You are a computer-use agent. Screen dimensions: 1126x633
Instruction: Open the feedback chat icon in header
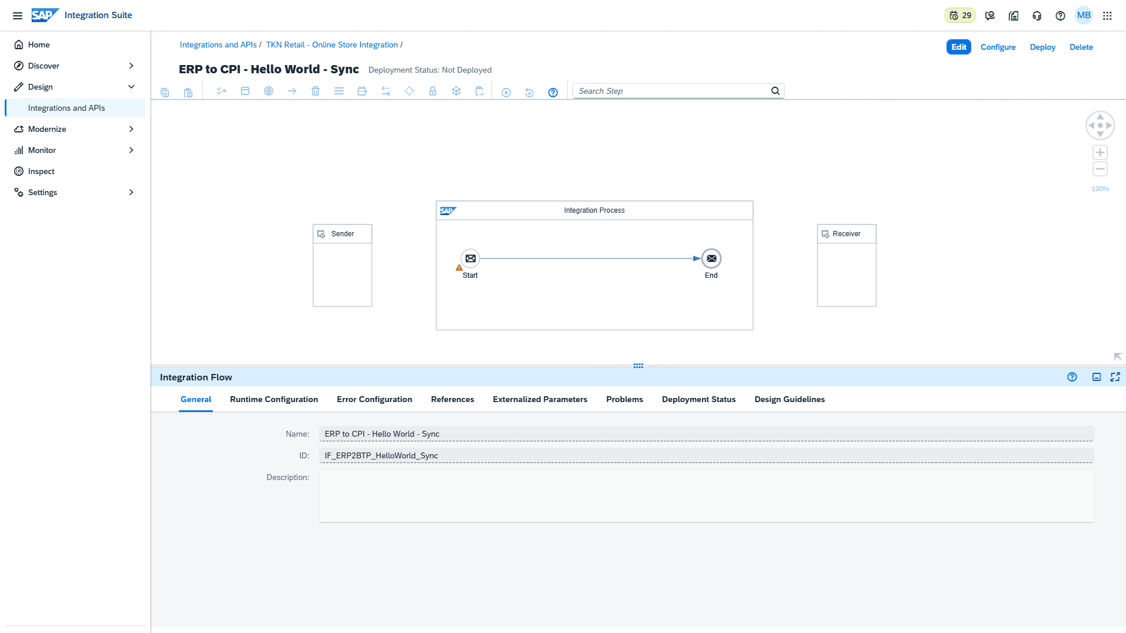[990, 16]
